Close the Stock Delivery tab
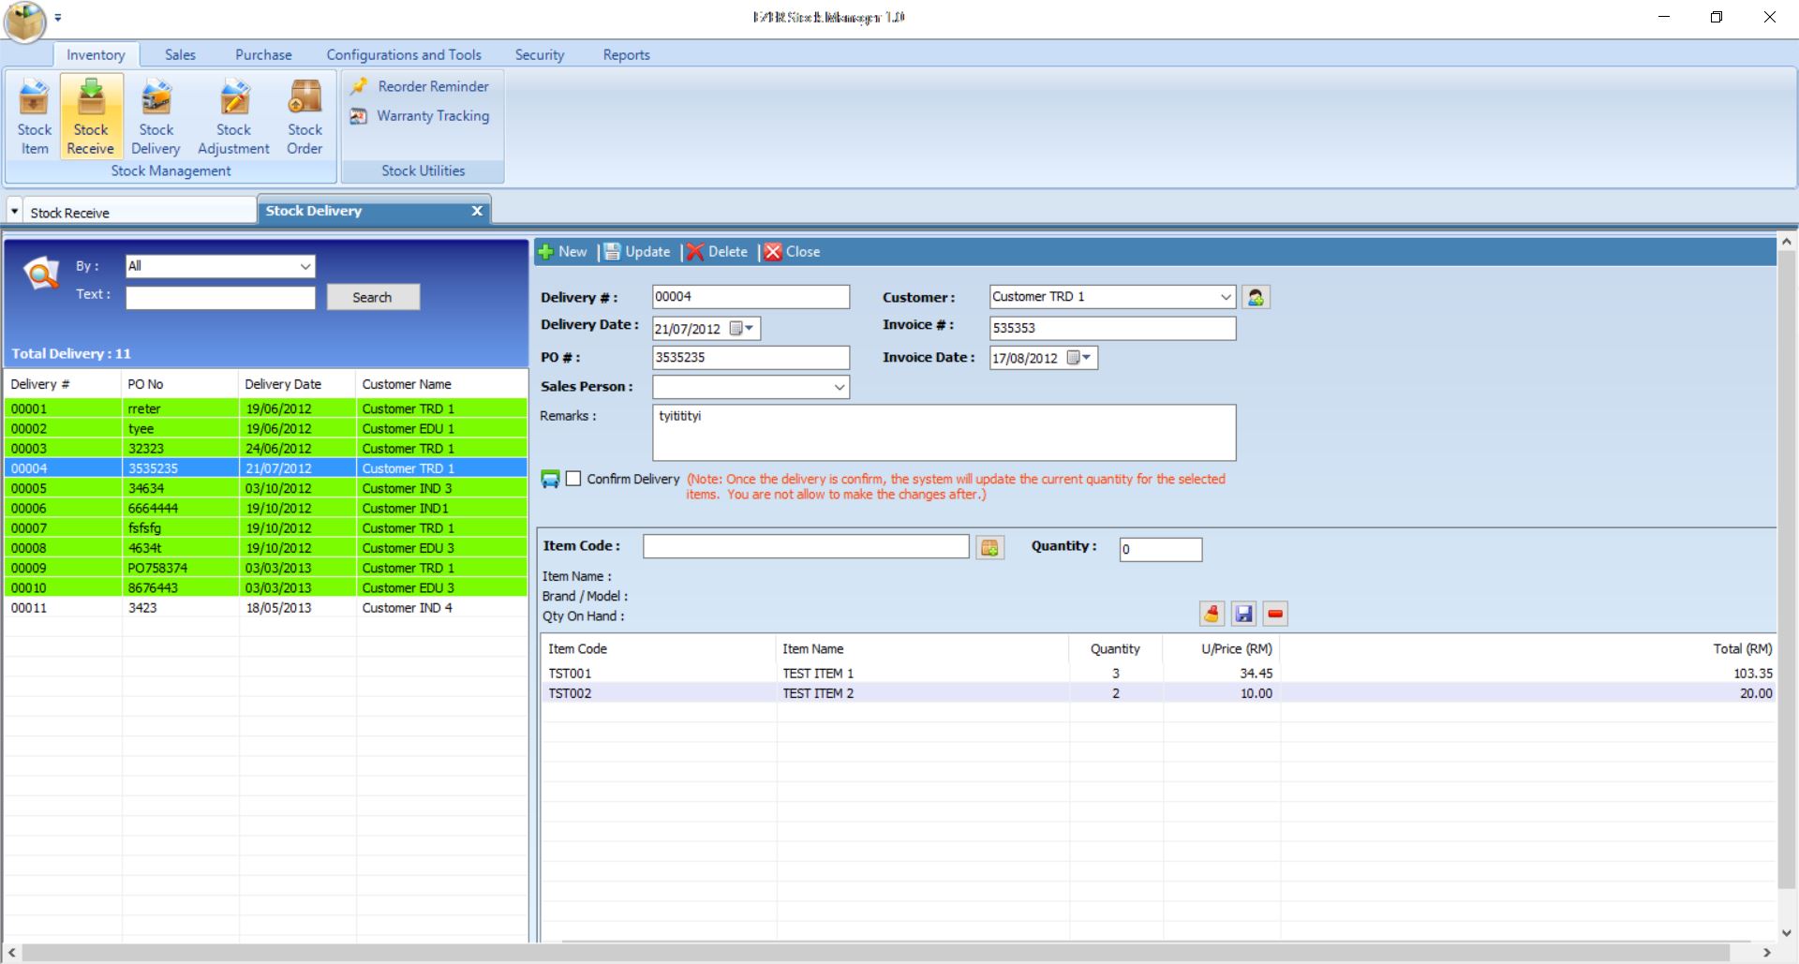 (477, 211)
